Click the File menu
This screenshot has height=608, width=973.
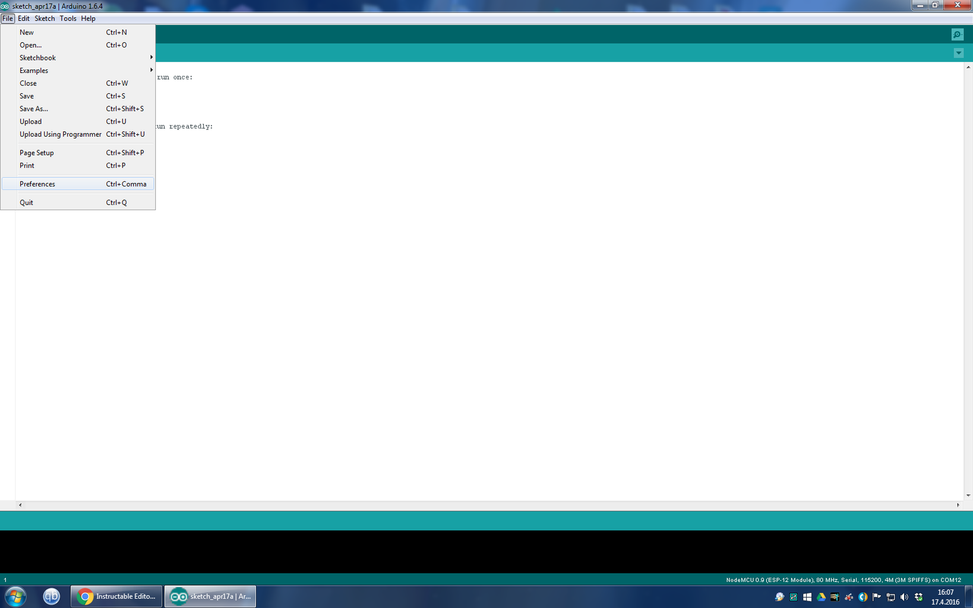tap(7, 18)
